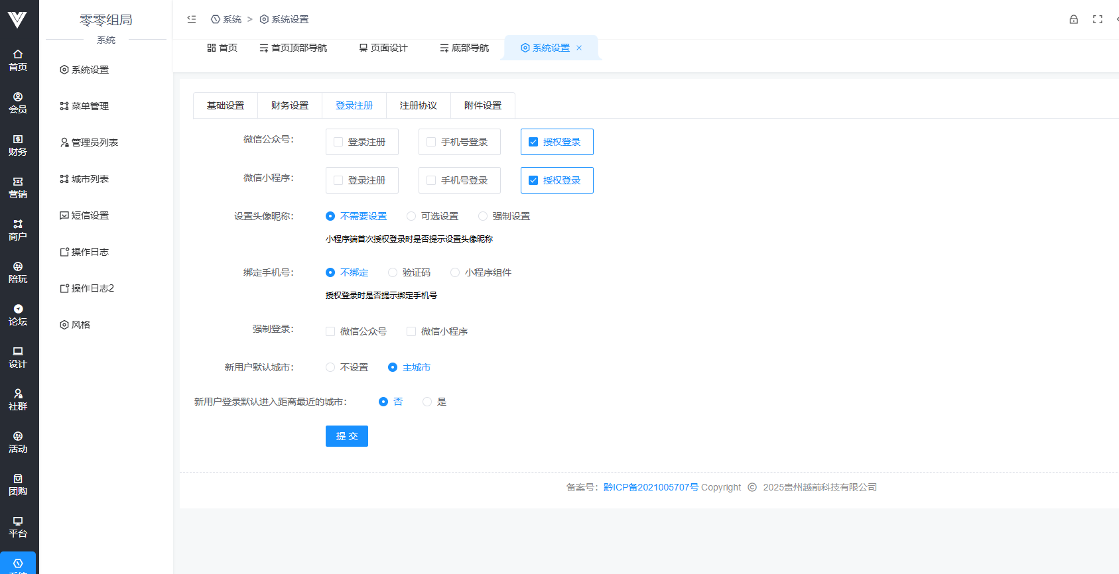Switch to 财务设置 tab

tap(290, 105)
